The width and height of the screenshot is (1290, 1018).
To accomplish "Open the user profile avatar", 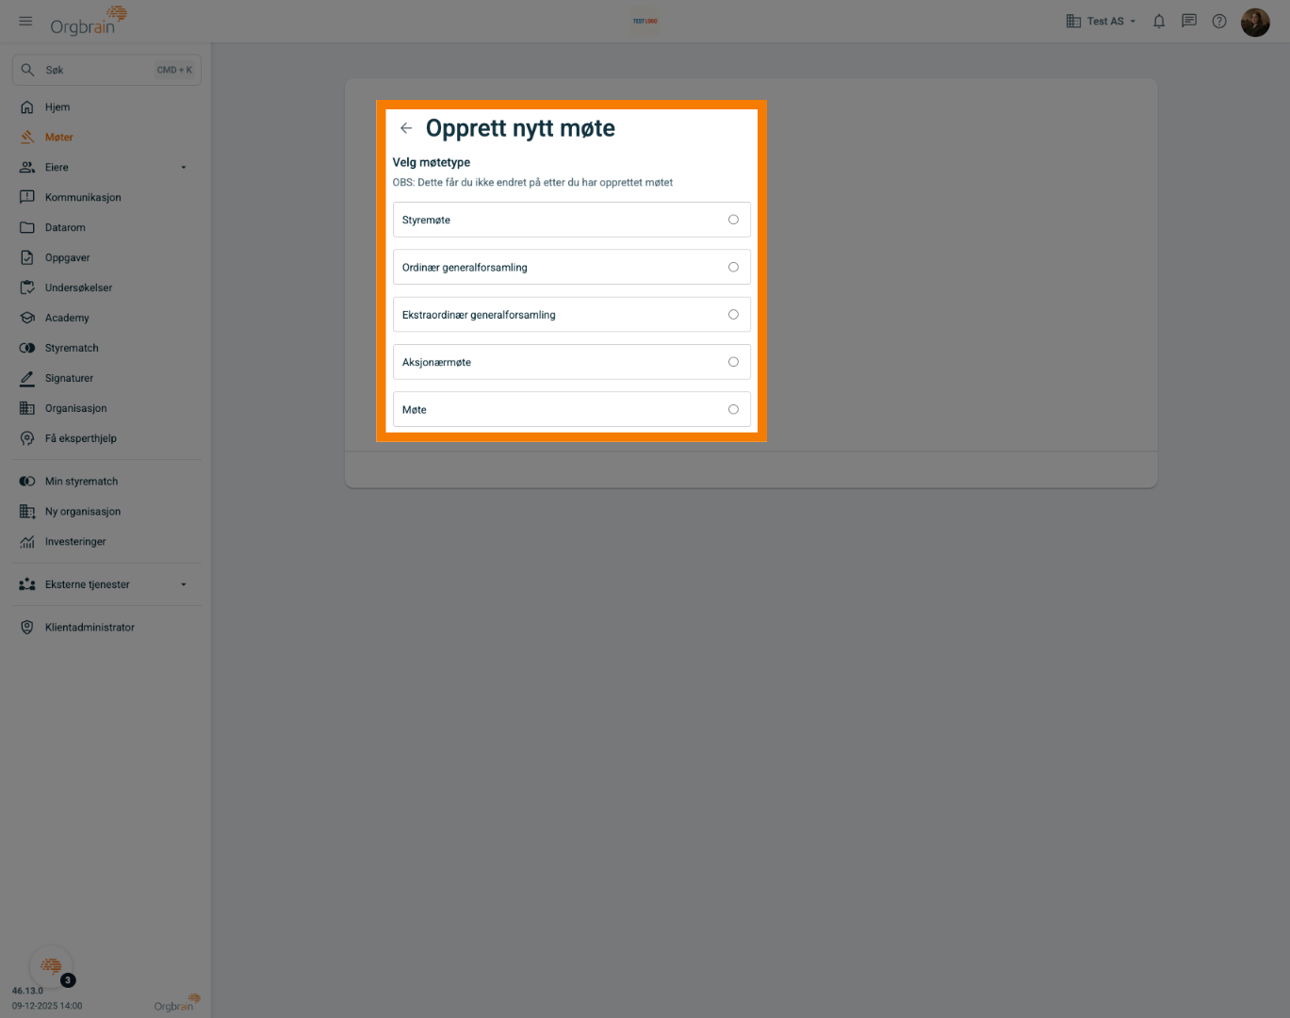I will [1255, 22].
